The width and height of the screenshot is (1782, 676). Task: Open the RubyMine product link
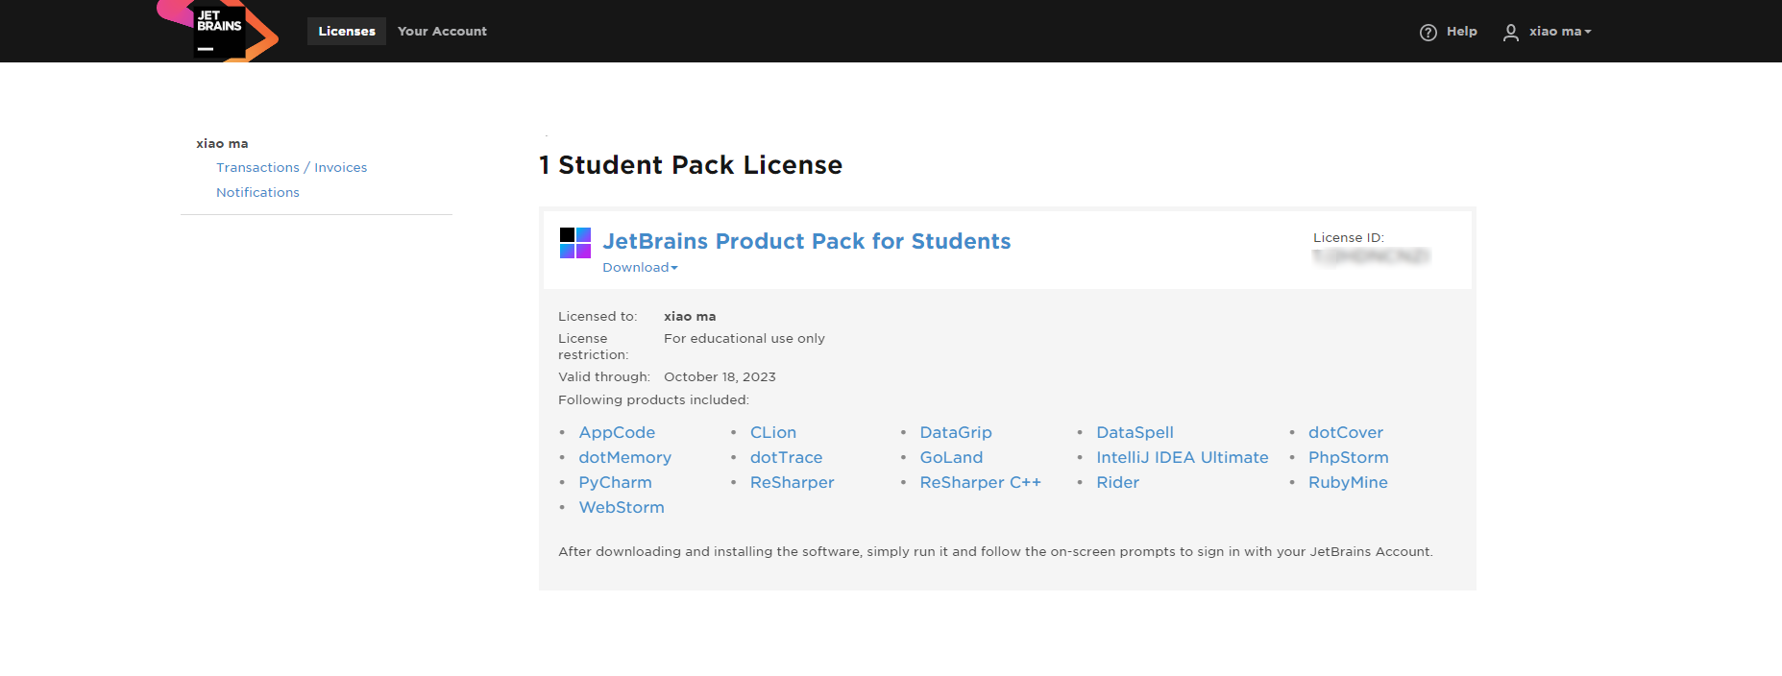[x=1348, y=482]
